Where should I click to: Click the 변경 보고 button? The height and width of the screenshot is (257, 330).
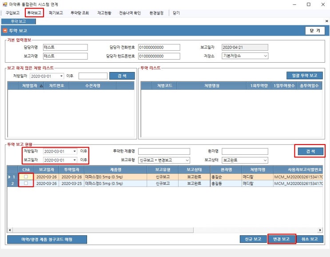point(282,239)
